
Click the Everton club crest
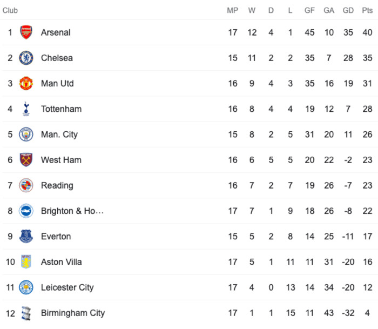[26, 237]
